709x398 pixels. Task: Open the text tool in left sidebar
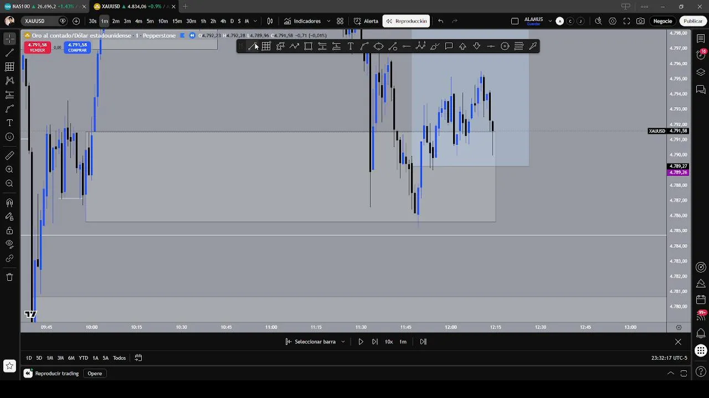coord(9,123)
